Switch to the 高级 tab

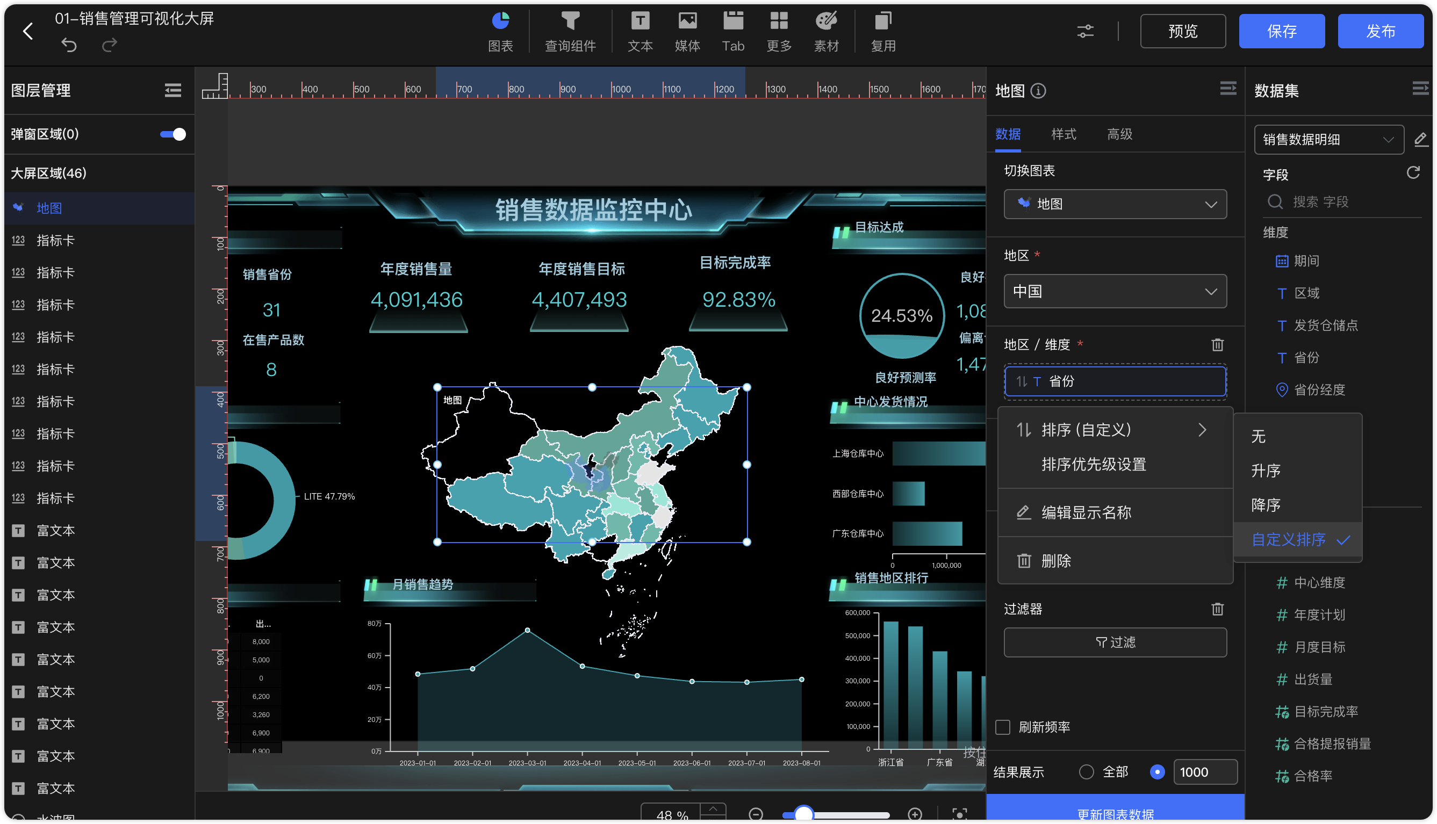(1119, 134)
